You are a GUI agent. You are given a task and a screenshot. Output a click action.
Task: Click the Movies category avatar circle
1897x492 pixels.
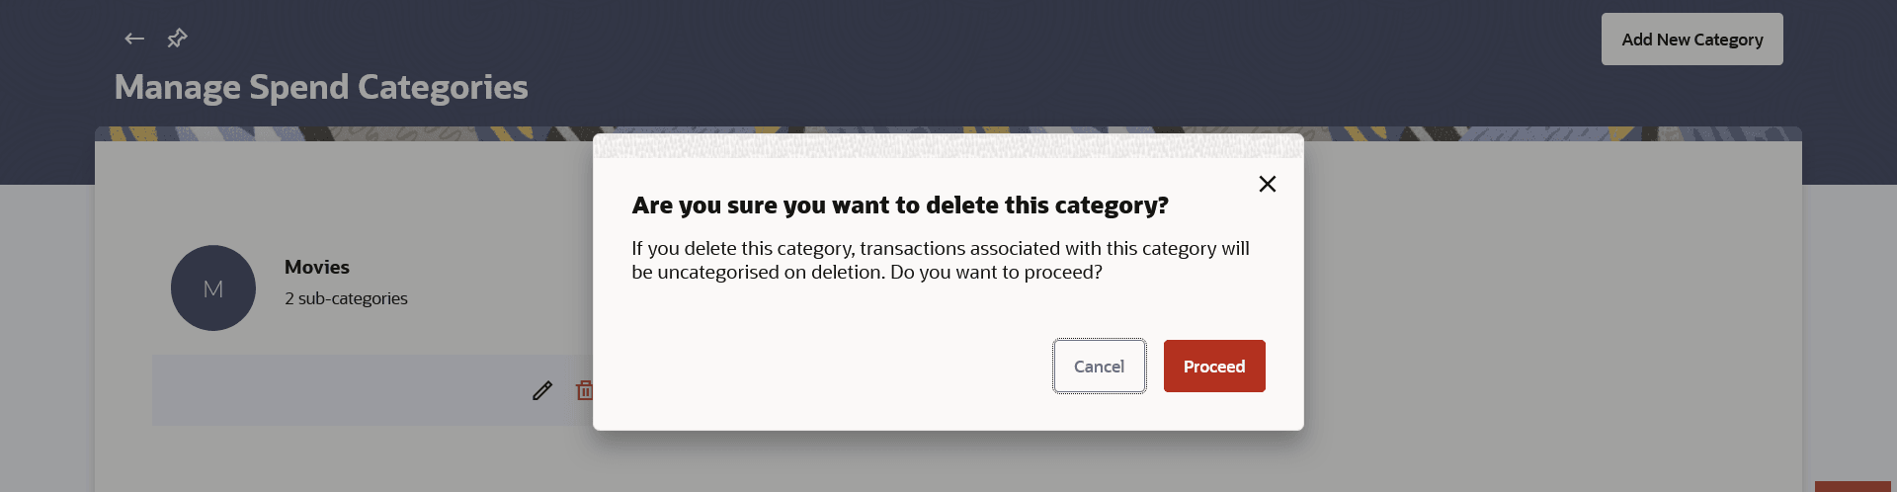point(213,288)
